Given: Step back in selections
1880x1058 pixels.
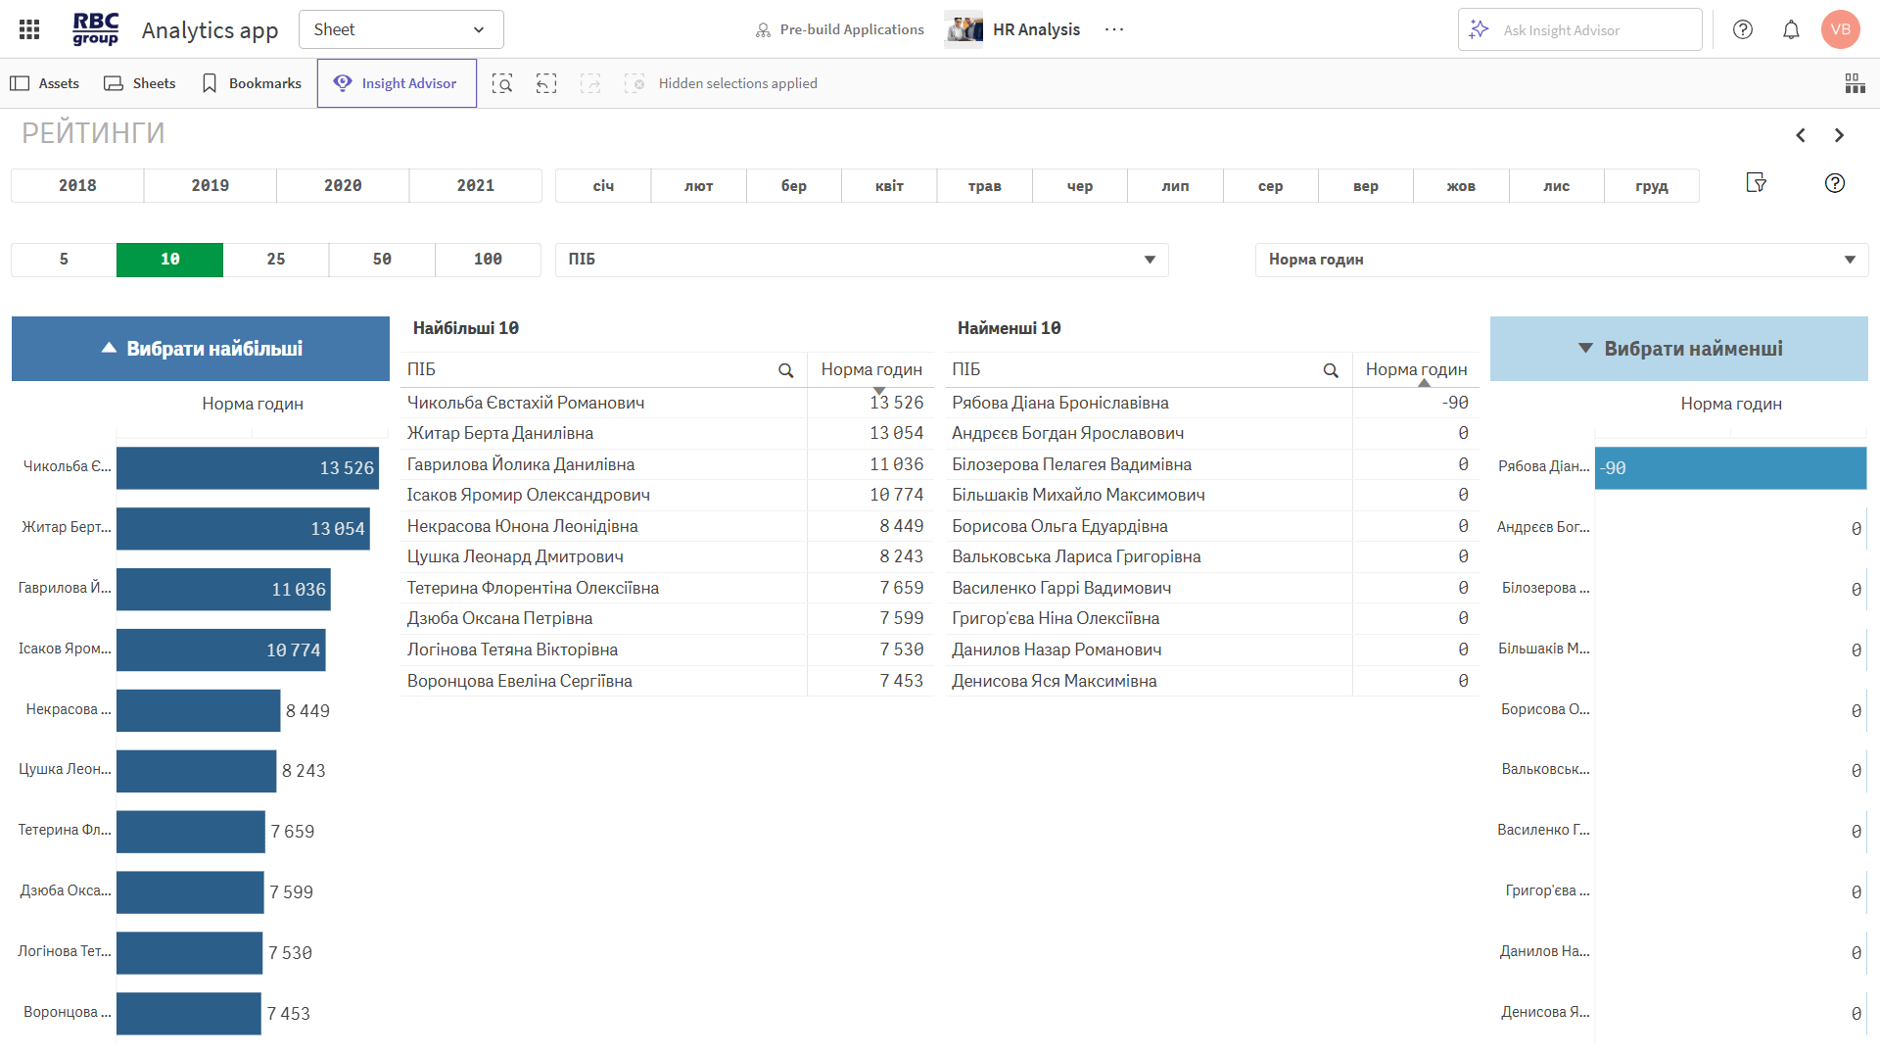Looking at the screenshot, I should (546, 83).
